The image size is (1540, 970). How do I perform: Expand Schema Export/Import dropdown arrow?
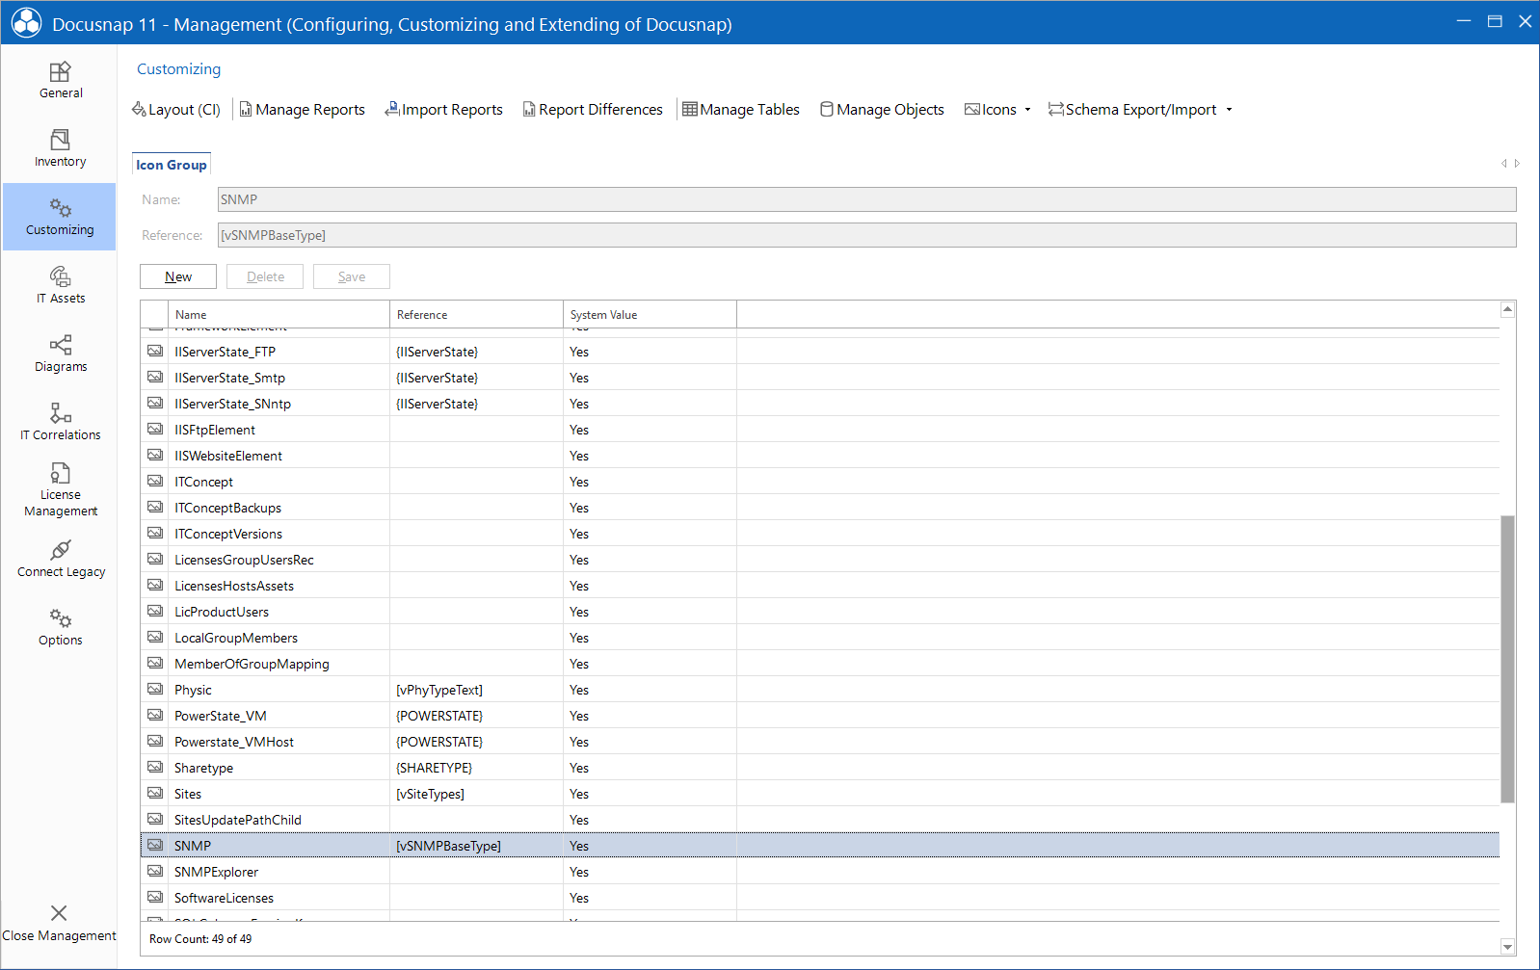point(1229,110)
